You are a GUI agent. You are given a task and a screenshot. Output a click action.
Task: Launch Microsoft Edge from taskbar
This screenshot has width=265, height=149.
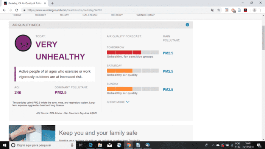point(90,145)
